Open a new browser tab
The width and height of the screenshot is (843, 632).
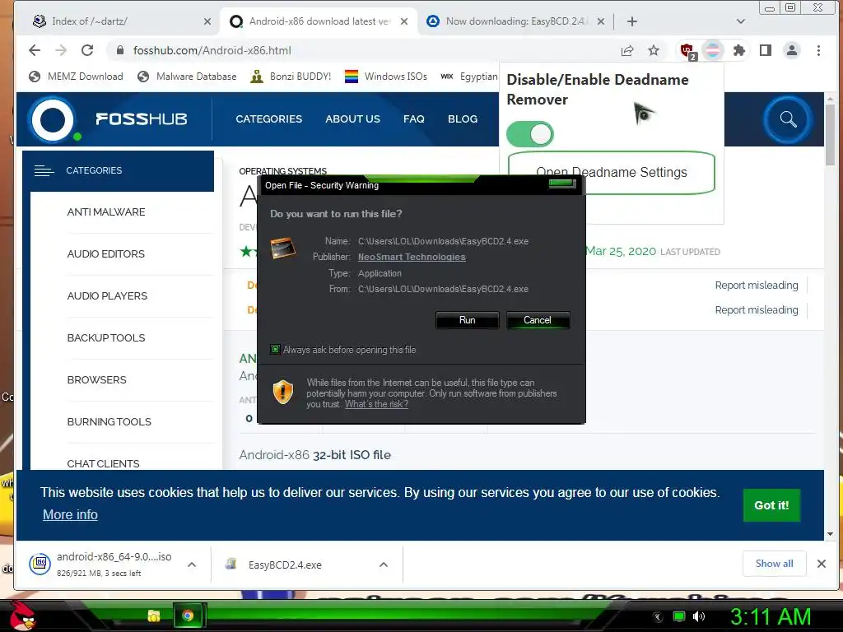point(631,21)
